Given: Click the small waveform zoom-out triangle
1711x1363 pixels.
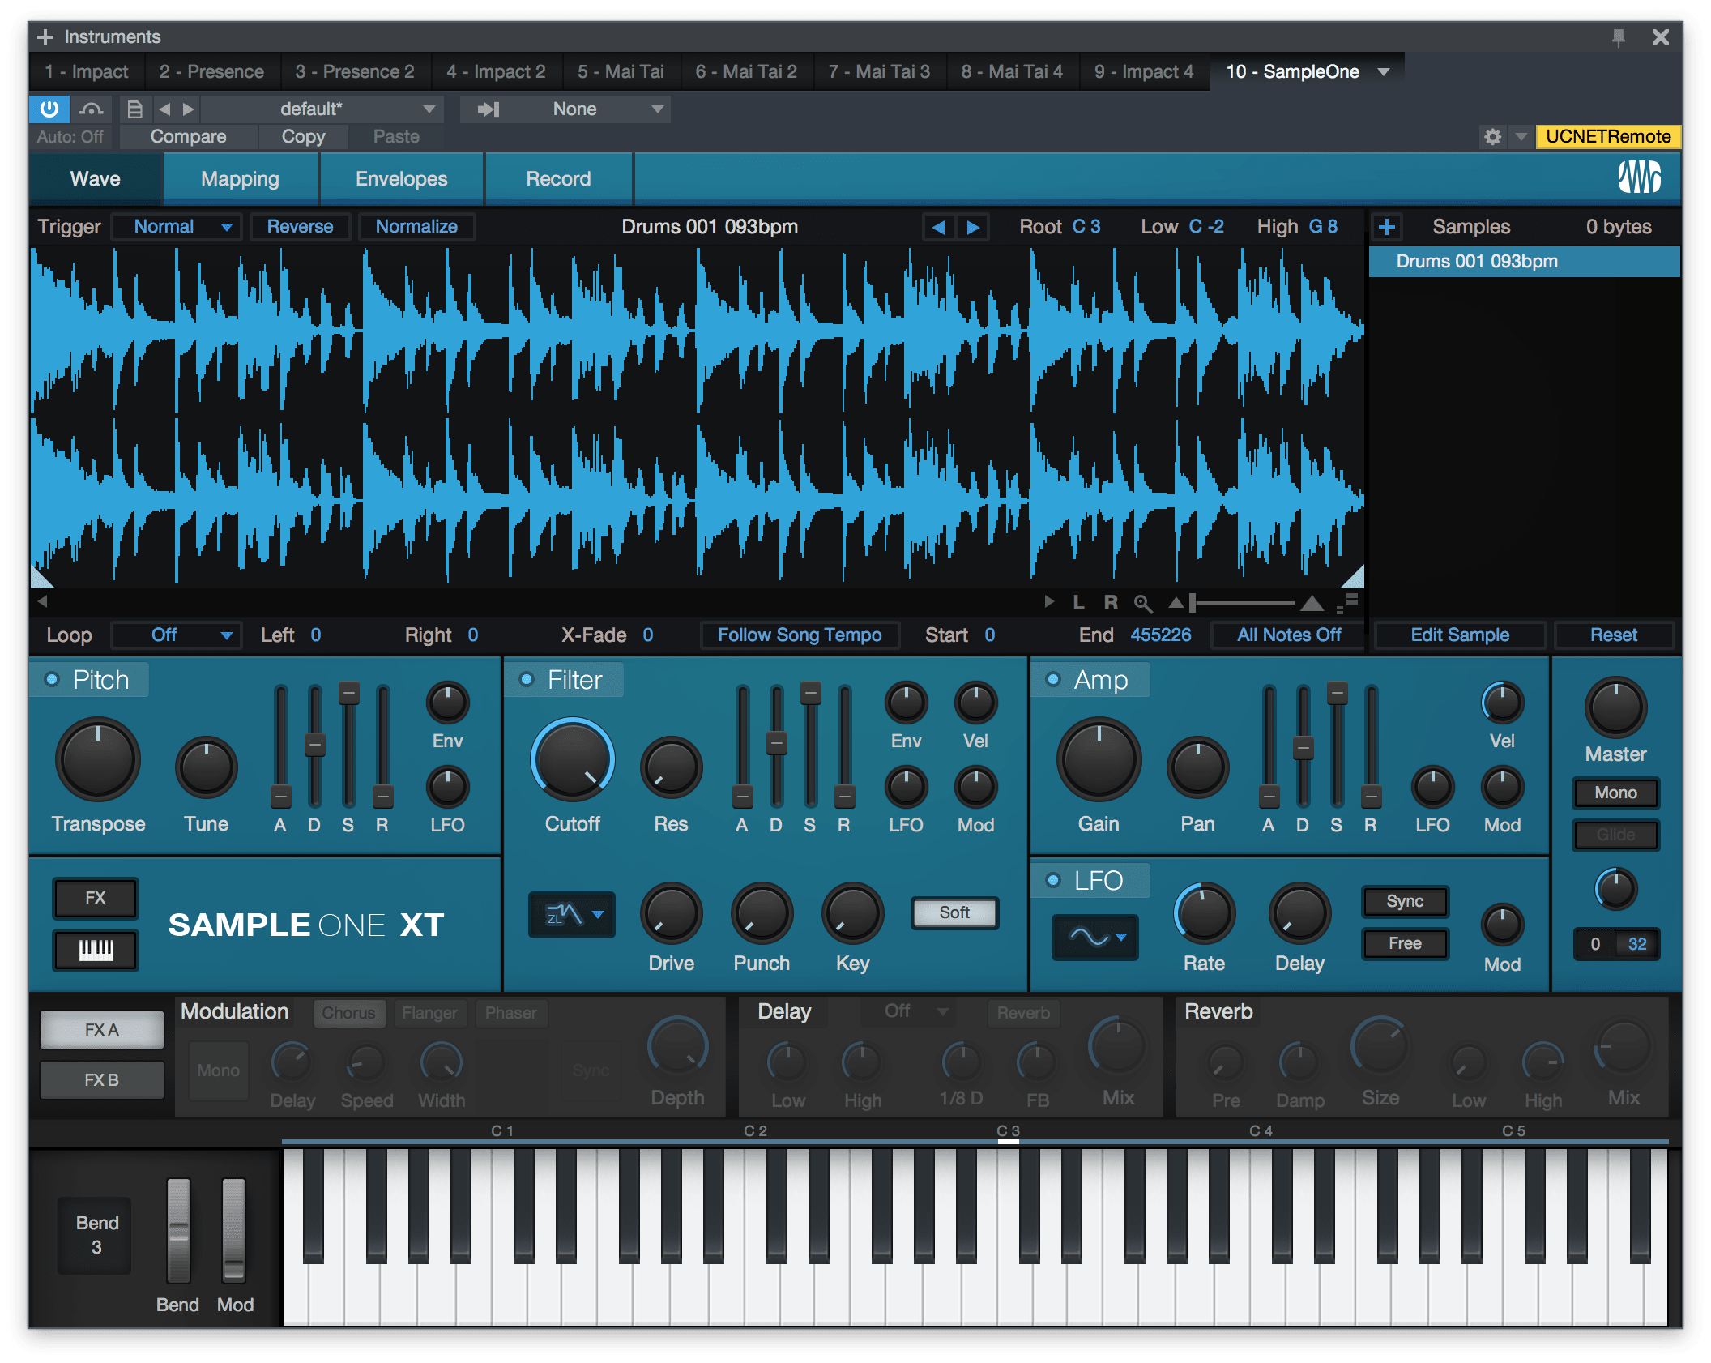Looking at the screenshot, I should (1176, 602).
